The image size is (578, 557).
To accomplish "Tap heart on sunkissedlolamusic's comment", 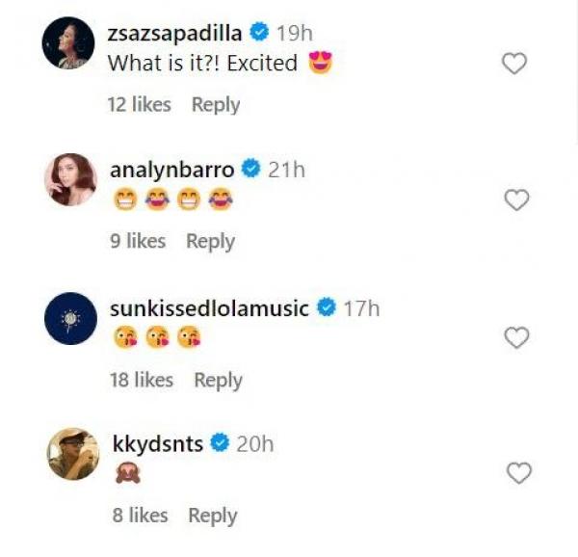I will (517, 337).
